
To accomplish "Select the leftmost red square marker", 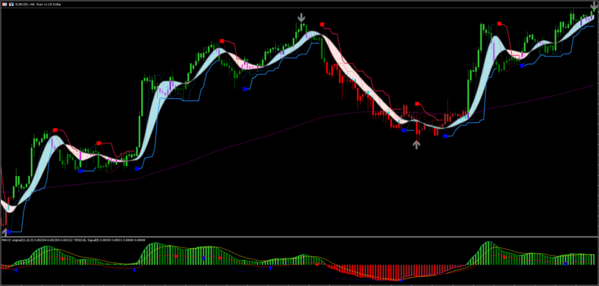I will pyautogui.click(x=55, y=130).
